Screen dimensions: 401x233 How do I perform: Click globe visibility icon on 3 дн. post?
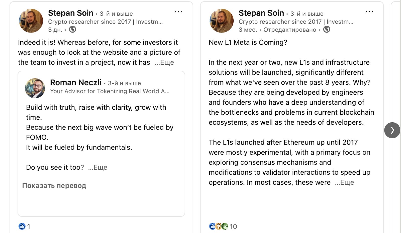72,30
